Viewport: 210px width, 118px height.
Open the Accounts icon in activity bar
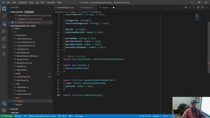(4, 103)
